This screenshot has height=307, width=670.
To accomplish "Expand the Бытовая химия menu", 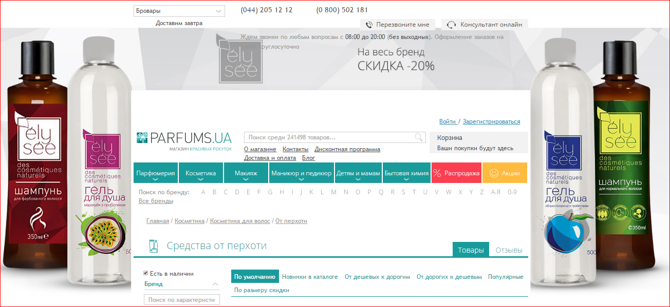I will click(406, 173).
